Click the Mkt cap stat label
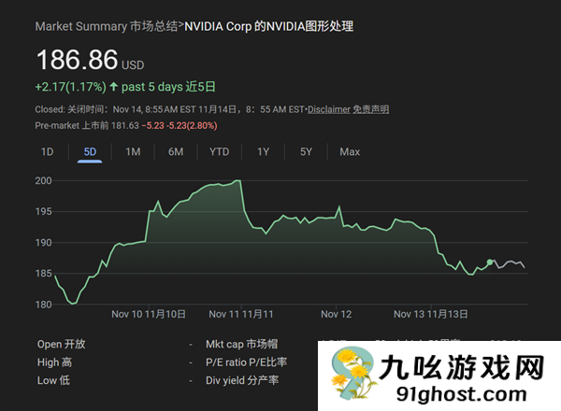Viewport: 561px width, 411px height. pos(241,344)
